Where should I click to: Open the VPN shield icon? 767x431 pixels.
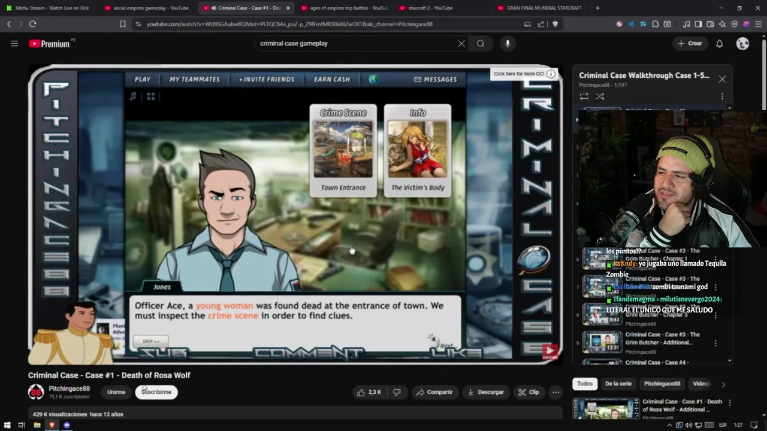[x=734, y=24]
